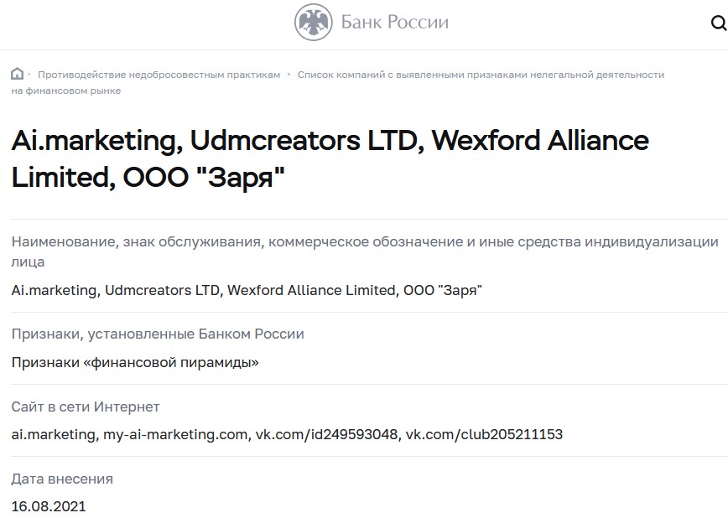Click the 'vk.com/club205211153' address

pos(484,434)
